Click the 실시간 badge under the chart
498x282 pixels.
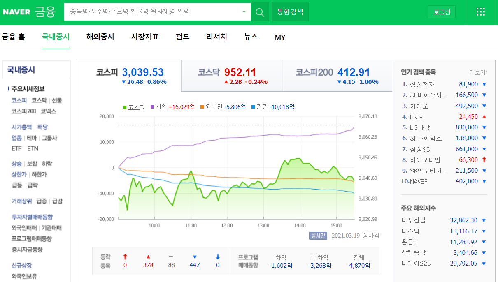pyautogui.click(x=318, y=236)
